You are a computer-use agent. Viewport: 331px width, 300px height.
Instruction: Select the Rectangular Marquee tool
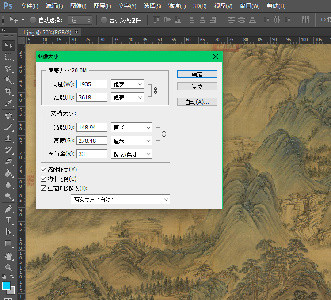(8, 57)
